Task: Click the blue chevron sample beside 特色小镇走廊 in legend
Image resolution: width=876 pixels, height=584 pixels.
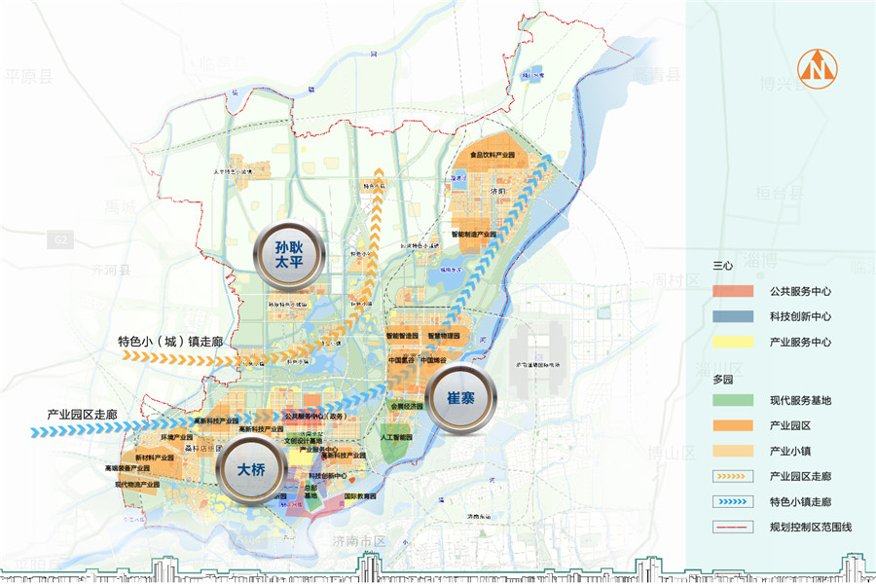Action: [x=733, y=501]
